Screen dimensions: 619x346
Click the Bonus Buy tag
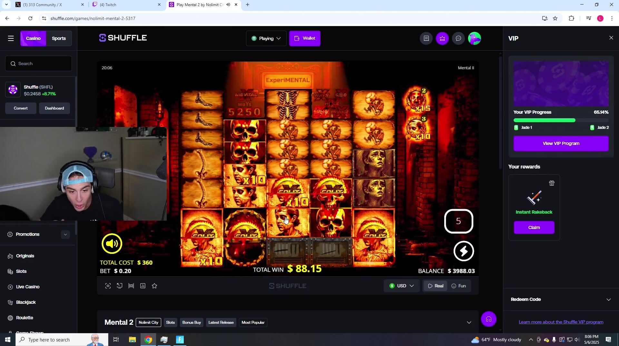192,322
